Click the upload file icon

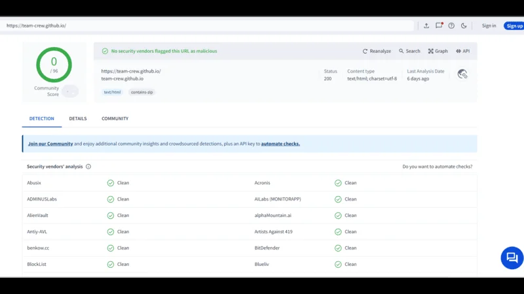click(x=426, y=25)
